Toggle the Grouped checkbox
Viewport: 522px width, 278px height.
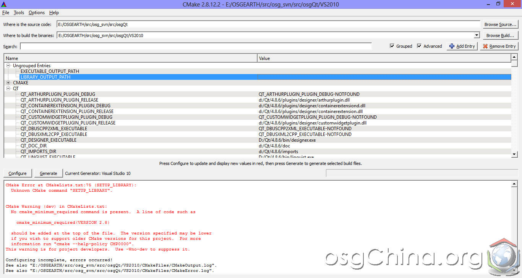[392, 46]
